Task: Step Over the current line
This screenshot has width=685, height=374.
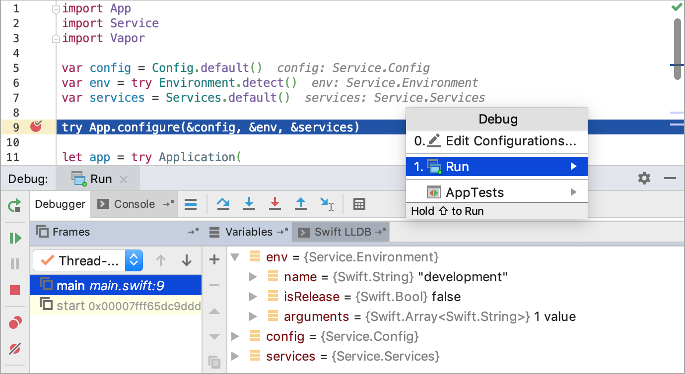Action: [223, 203]
